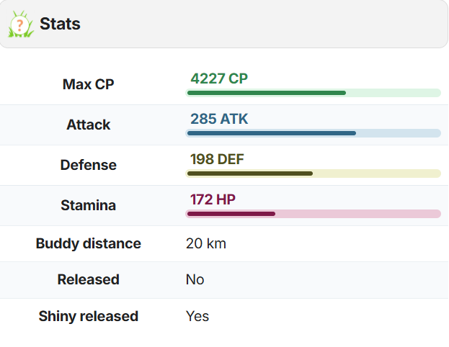Click the Attack row label

pos(88,125)
